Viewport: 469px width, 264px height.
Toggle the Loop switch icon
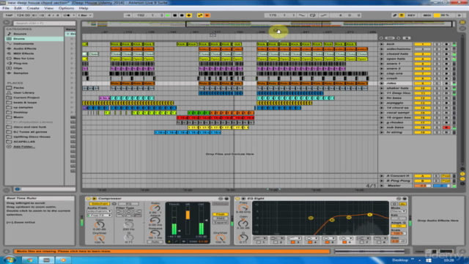[x=313, y=15]
